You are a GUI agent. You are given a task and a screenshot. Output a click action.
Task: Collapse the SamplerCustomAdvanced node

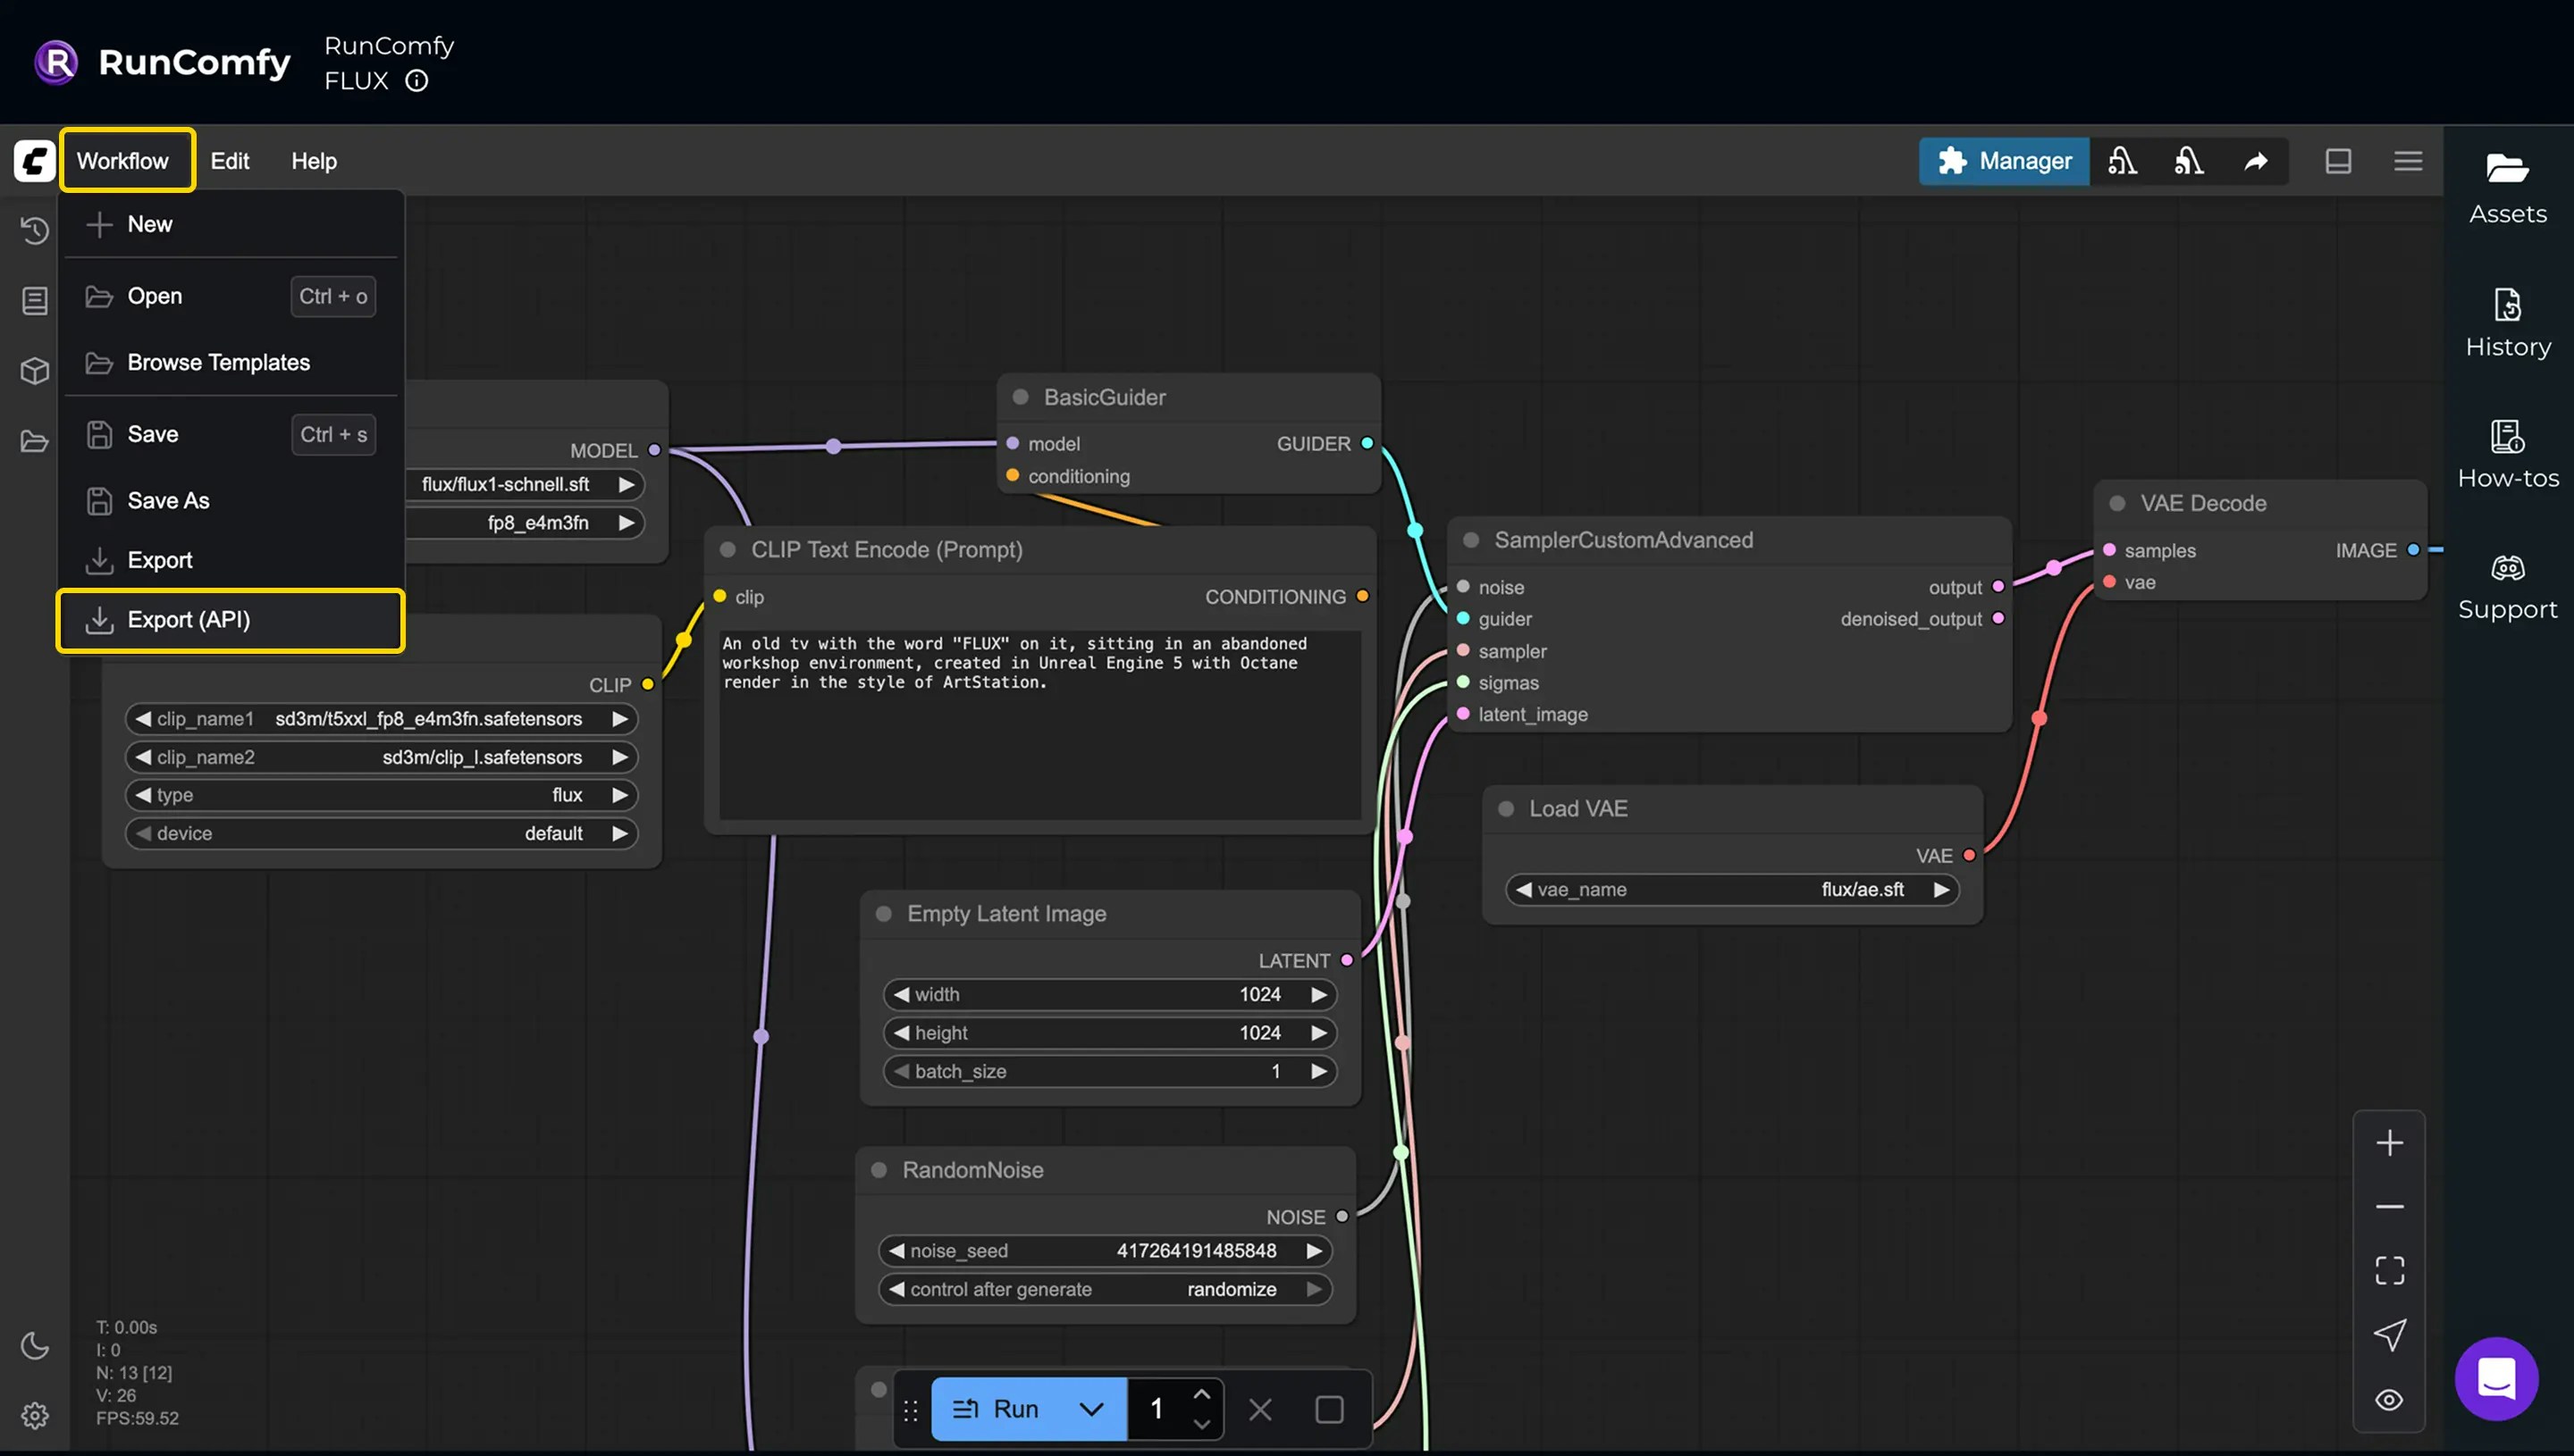click(x=1472, y=540)
